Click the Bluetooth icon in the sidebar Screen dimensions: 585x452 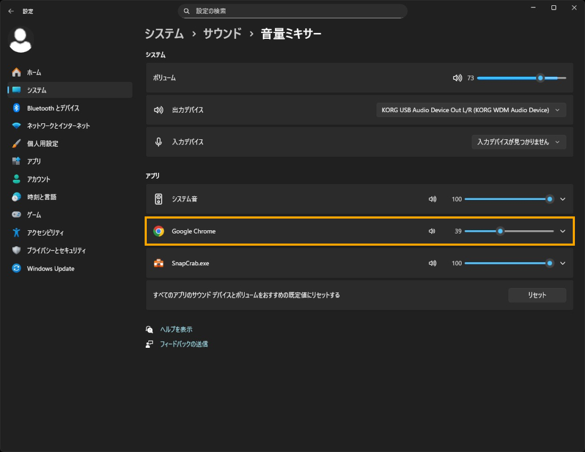(16, 108)
